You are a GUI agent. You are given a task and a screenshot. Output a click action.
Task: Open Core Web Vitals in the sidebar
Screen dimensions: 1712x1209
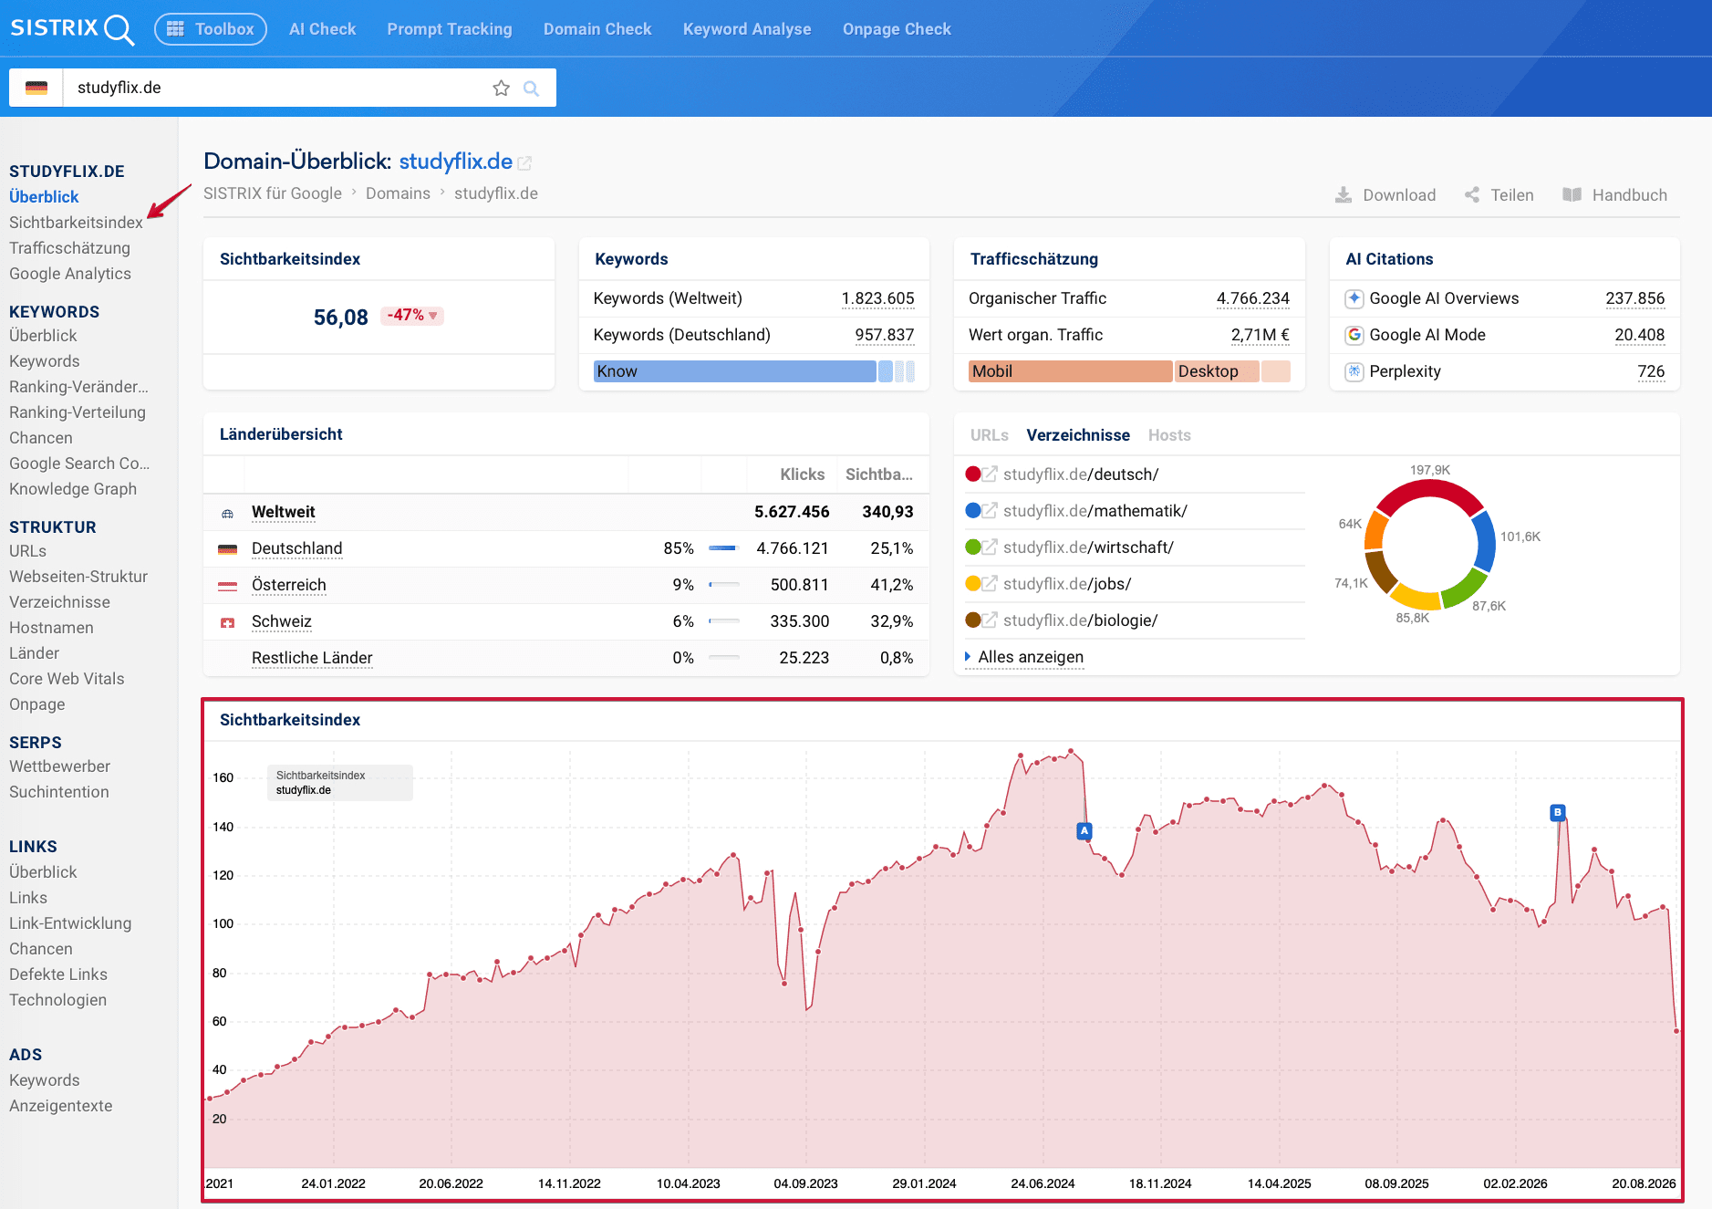click(67, 679)
